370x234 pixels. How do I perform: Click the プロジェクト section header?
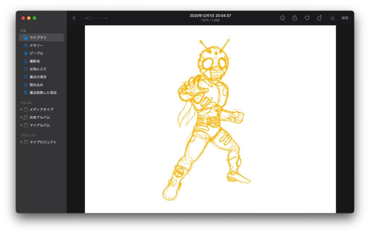coord(29,135)
